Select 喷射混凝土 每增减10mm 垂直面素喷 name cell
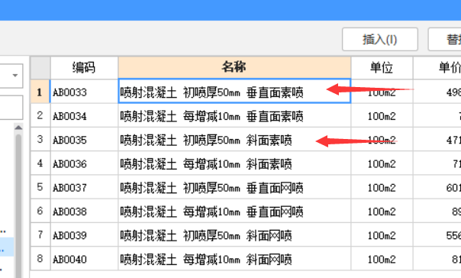 [234, 116]
